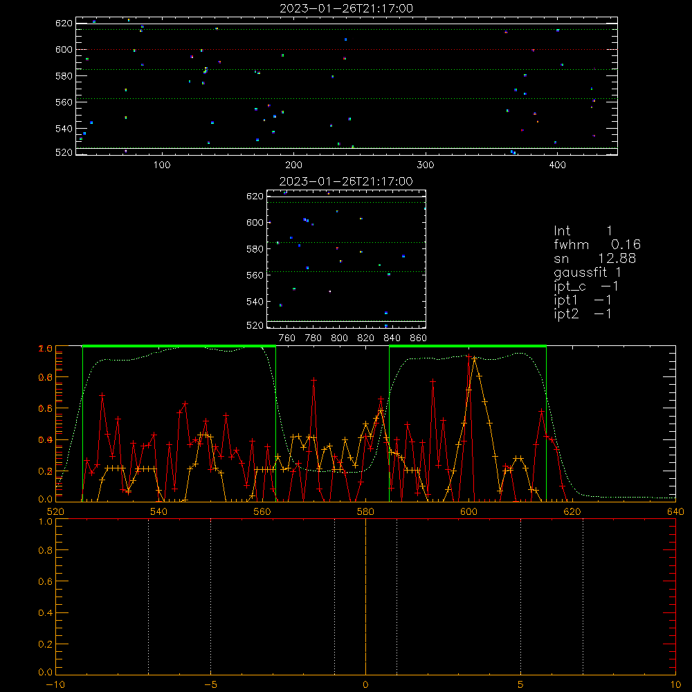This screenshot has height=692, width=692.
Task: Click x-axis label -10 on the empty bottom plot
Action: [55, 684]
